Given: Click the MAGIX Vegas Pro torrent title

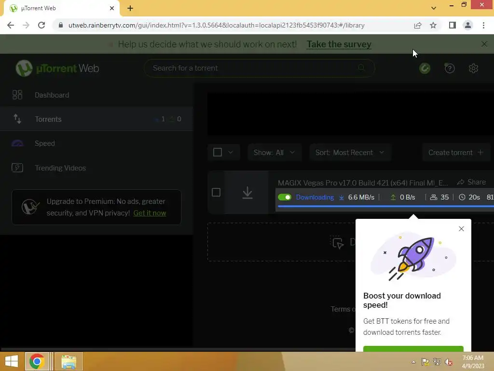Looking at the screenshot, I should pos(363,183).
